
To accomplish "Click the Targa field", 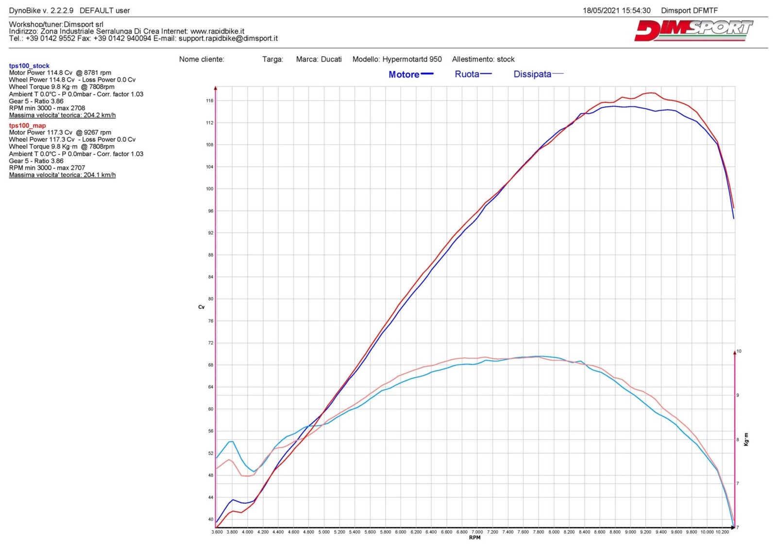I will (x=272, y=59).
